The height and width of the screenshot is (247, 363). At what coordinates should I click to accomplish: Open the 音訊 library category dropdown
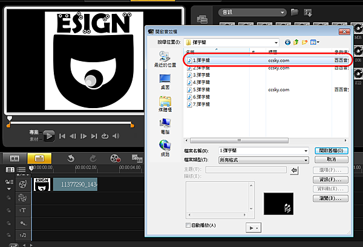(x=252, y=12)
